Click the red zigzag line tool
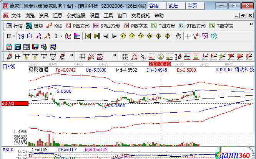The image size is (256, 159). point(196,36)
